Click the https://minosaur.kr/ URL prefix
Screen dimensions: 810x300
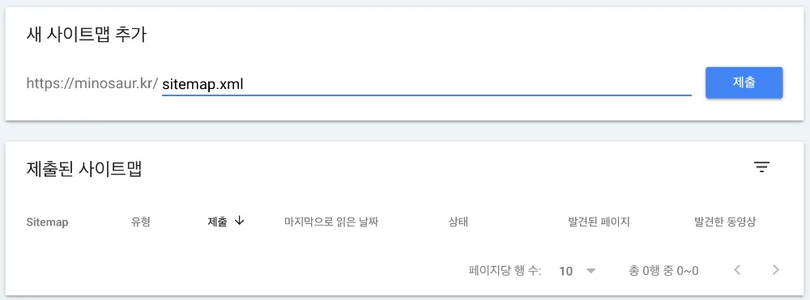92,83
